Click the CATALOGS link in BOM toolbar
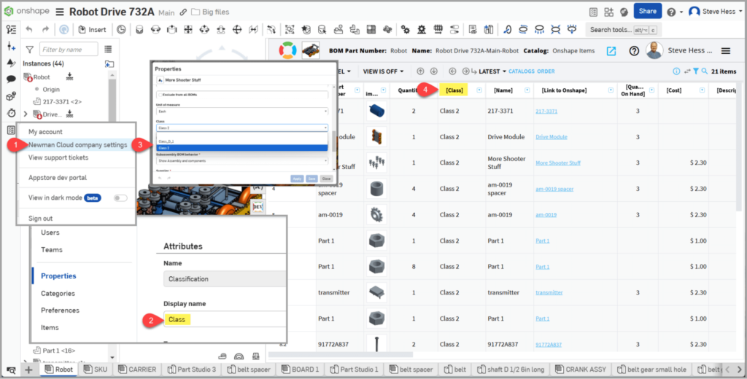The height and width of the screenshot is (379, 747). coord(521,71)
